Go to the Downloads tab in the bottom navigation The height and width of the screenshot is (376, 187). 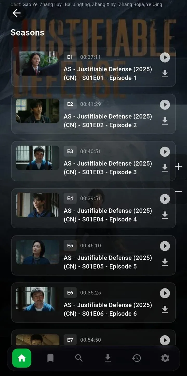pyautogui.click(x=108, y=358)
